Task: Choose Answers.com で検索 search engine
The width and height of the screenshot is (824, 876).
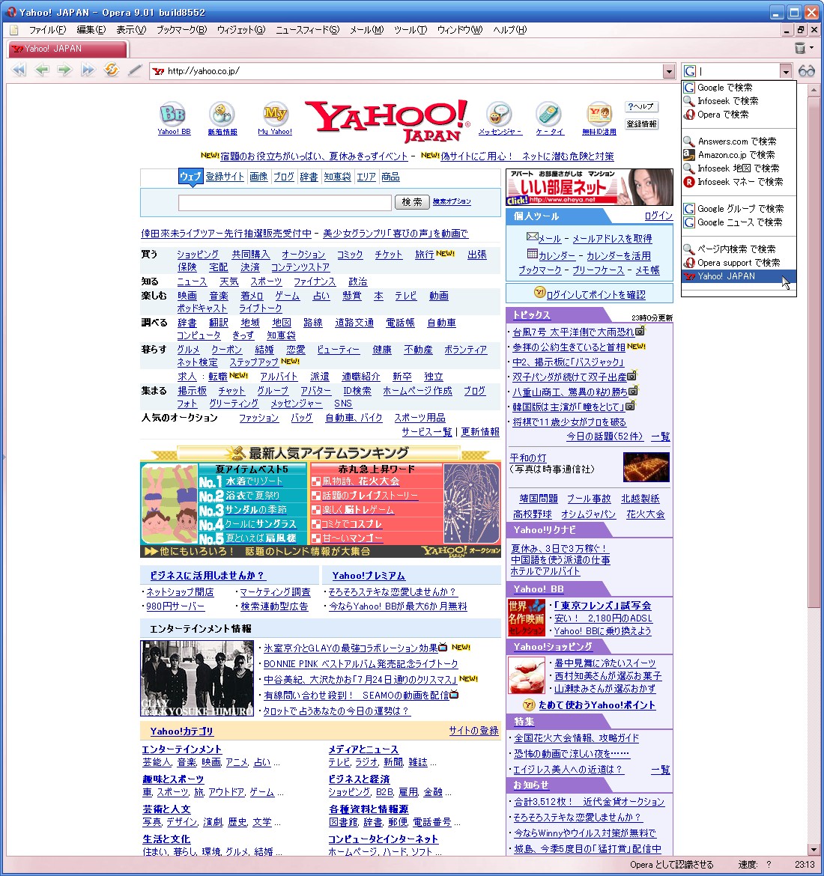Action: 739,142
